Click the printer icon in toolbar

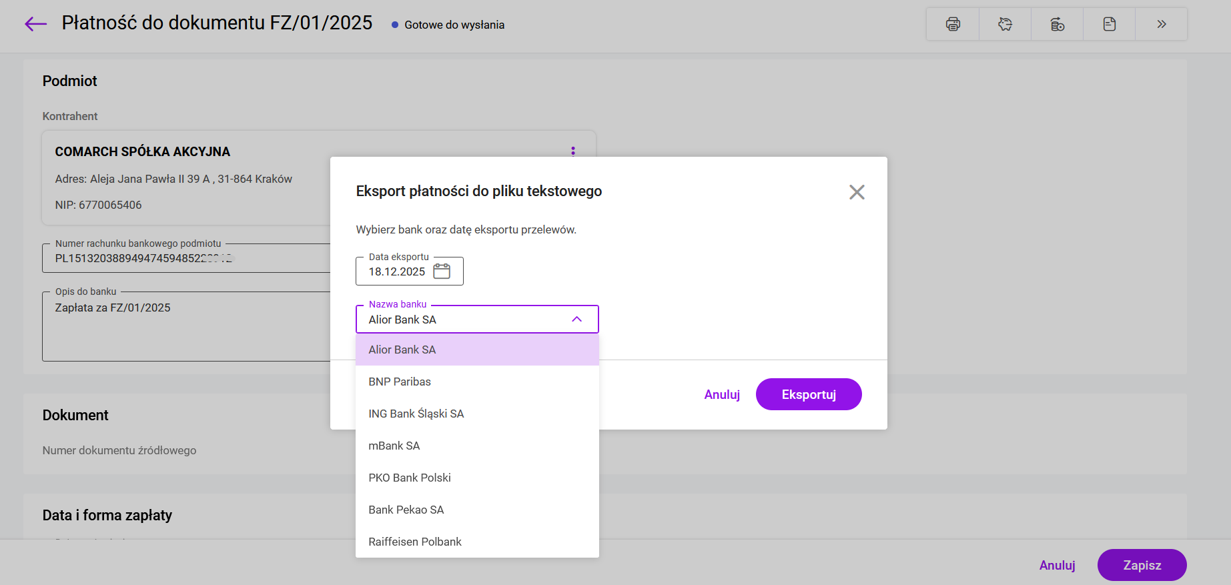pyautogui.click(x=953, y=25)
